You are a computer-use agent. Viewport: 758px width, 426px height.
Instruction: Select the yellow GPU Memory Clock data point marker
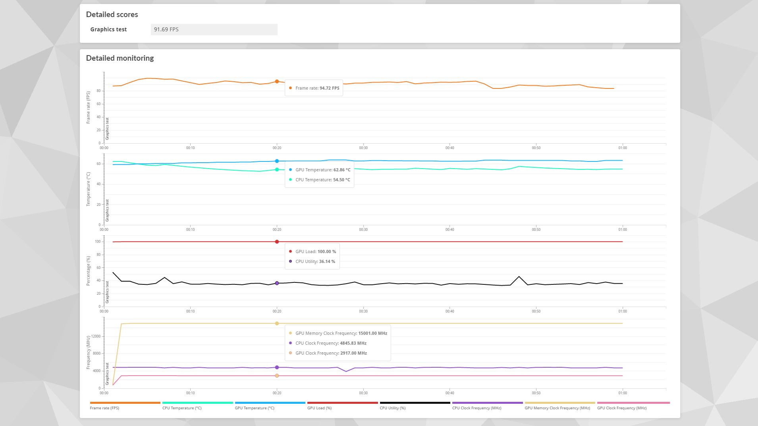277,323
